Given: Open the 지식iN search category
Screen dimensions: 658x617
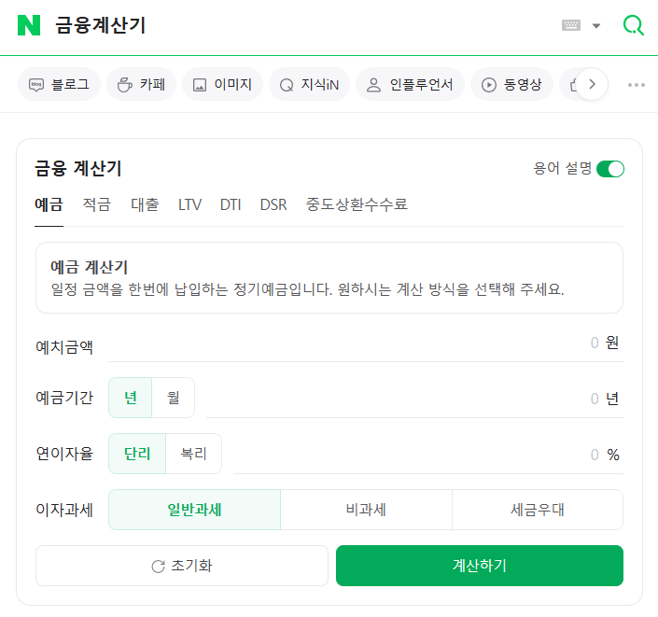Looking at the screenshot, I should 309,84.
